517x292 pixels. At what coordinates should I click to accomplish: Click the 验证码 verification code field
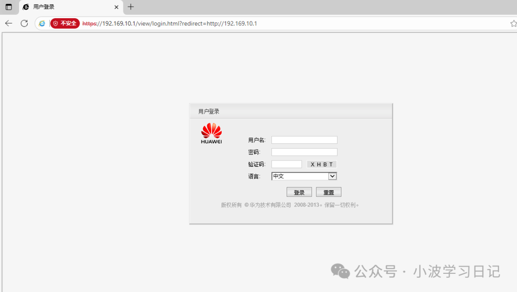point(286,164)
